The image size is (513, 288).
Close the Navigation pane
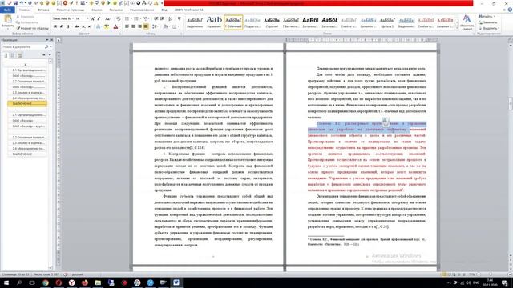click(51, 40)
